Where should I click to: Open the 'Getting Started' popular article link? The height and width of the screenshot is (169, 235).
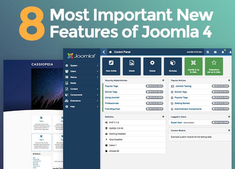(x=182, y=103)
